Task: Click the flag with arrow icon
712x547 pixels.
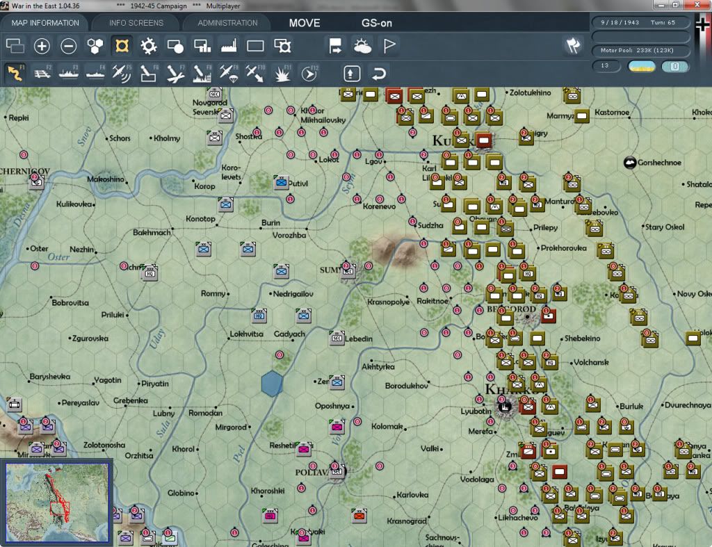Action: click(336, 46)
